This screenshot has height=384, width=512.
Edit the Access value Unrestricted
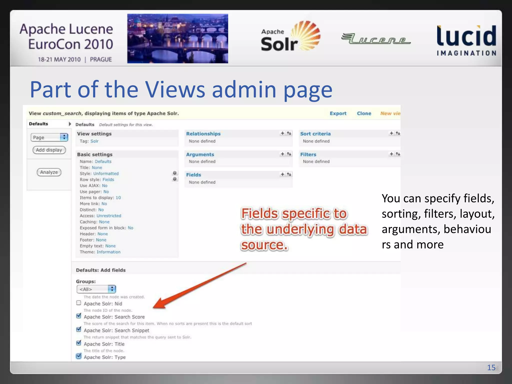(x=109, y=216)
